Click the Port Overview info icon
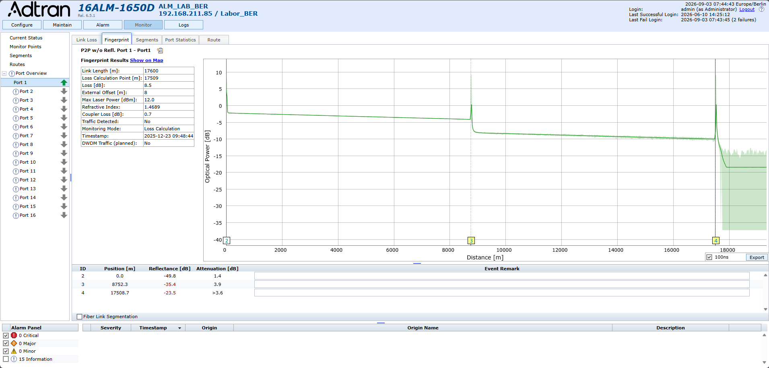This screenshot has height=368, width=769. pyautogui.click(x=12, y=74)
